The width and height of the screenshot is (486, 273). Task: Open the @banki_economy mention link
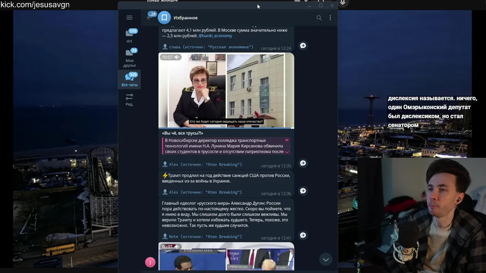tap(215, 36)
